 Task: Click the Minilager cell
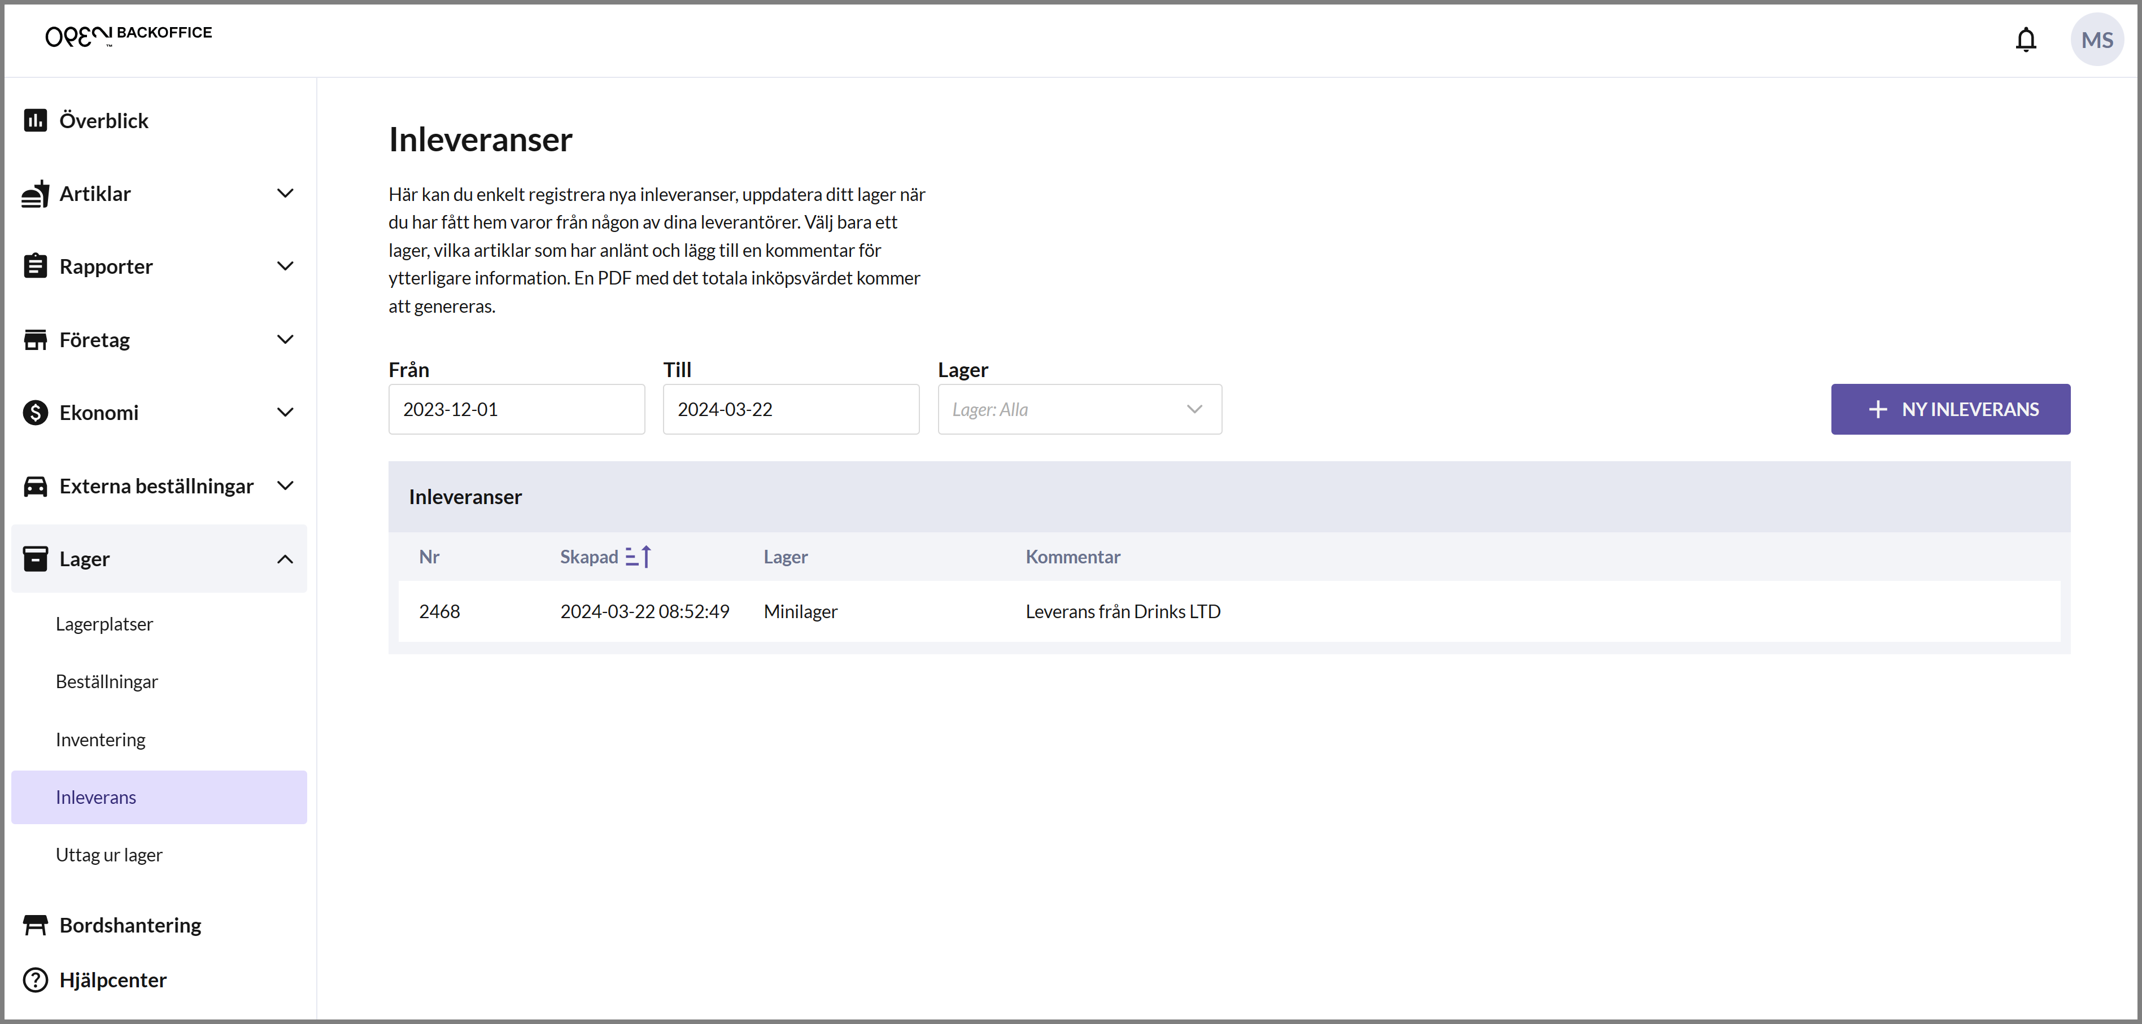[801, 612]
